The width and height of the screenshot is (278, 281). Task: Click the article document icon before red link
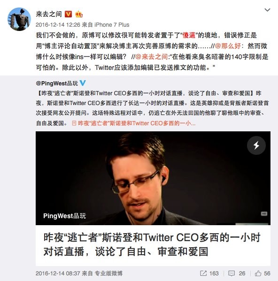pyautogui.click(x=74, y=123)
